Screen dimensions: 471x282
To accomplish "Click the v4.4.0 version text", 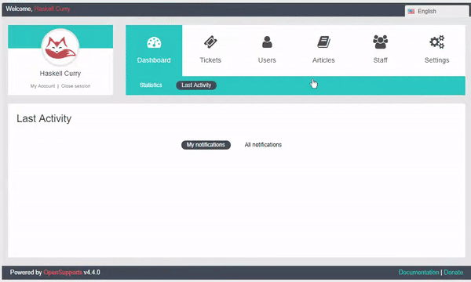I will pos(92,273).
